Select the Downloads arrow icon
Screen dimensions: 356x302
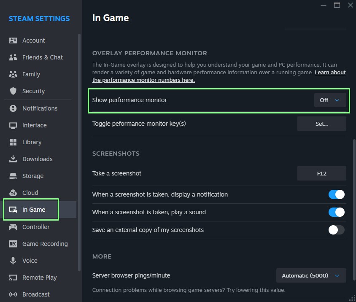13,159
